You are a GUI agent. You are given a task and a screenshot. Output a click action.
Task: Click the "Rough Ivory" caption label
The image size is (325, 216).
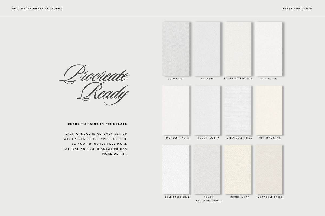[x=240, y=197]
